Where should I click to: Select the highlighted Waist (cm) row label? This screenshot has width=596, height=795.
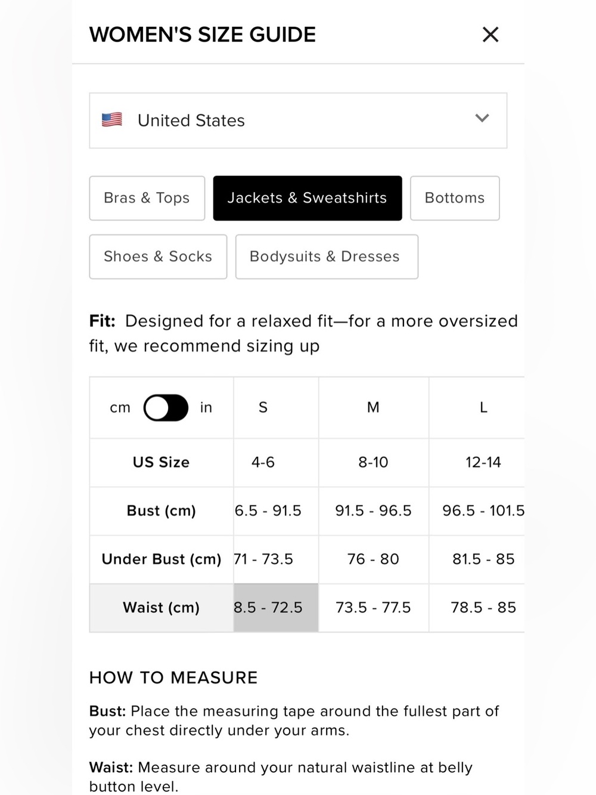coord(162,608)
